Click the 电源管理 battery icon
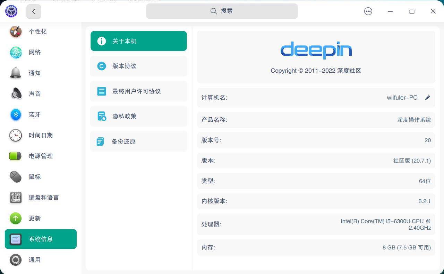This screenshot has width=444, height=274. 15,156
